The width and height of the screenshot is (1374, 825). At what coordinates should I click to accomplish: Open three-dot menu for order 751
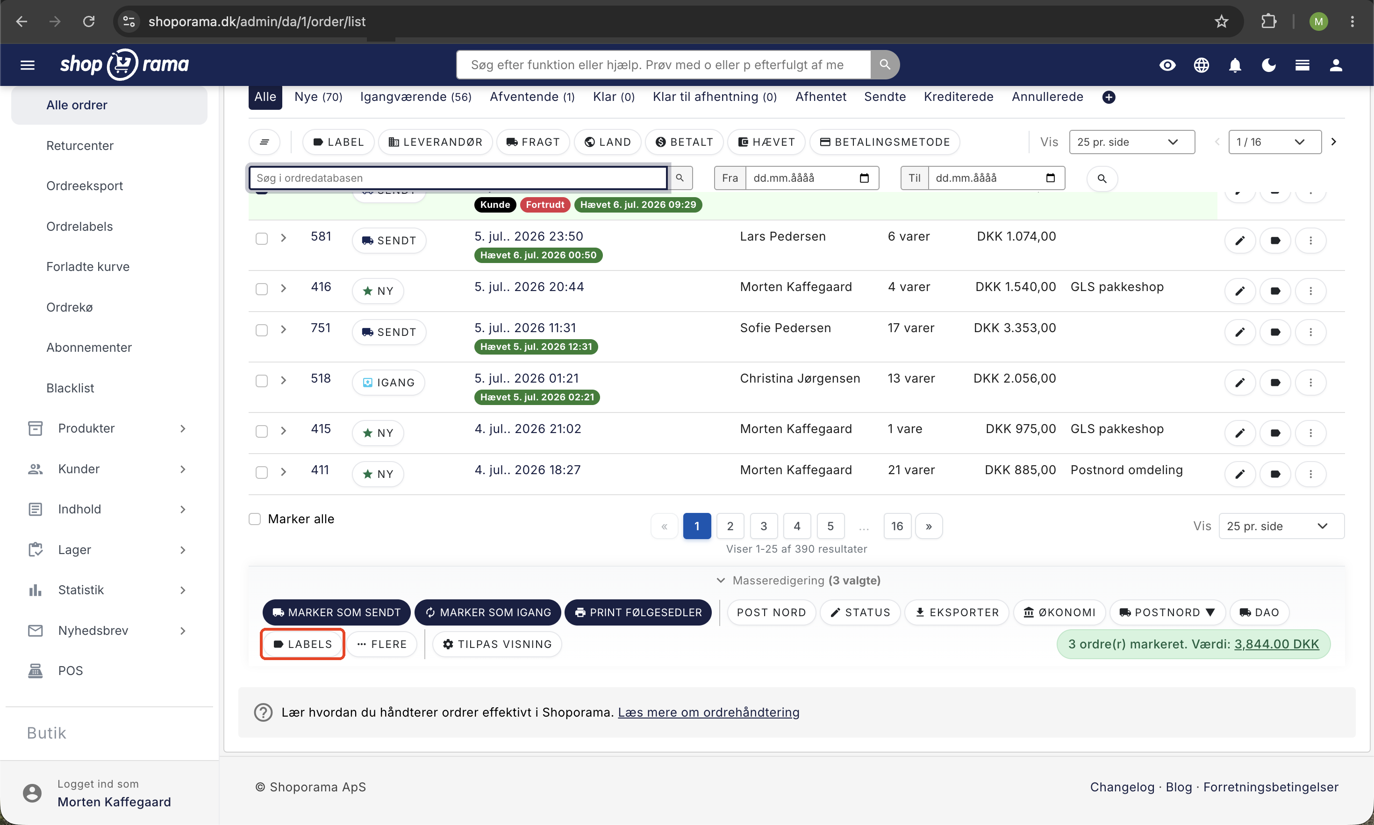coord(1310,332)
